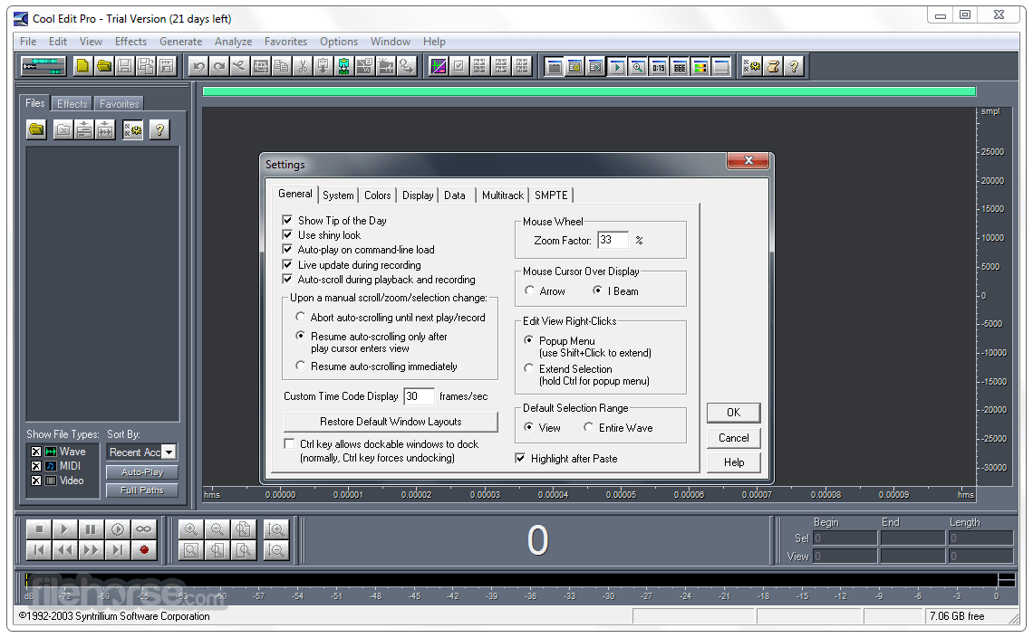Click the Auto-Play button
The height and width of the screenshot is (638, 1033).
click(141, 472)
